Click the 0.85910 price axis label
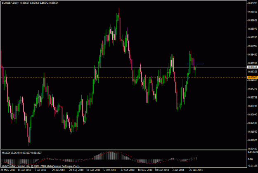This screenshot has height=173, width=258. point(253,63)
